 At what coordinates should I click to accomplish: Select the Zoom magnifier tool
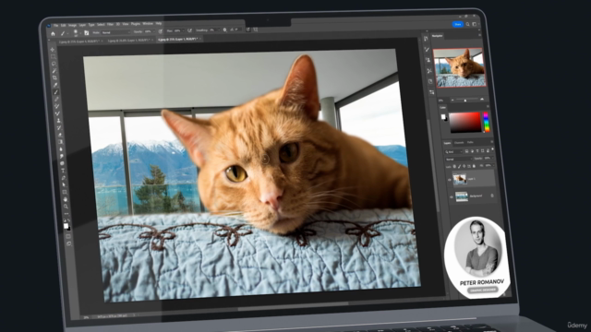click(x=66, y=207)
